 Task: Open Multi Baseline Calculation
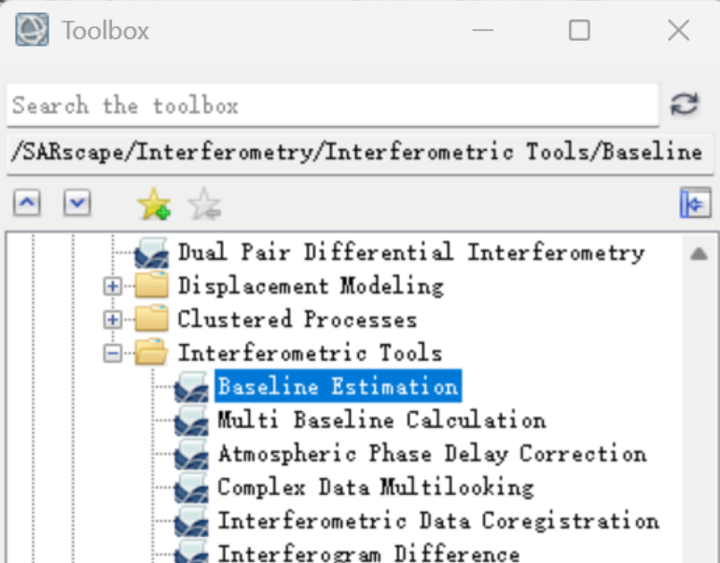click(381, 419)
